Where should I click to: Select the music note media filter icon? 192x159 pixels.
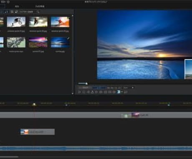click(x=6, y=12)
